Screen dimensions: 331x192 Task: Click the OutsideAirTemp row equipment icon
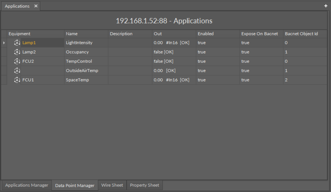17,71
